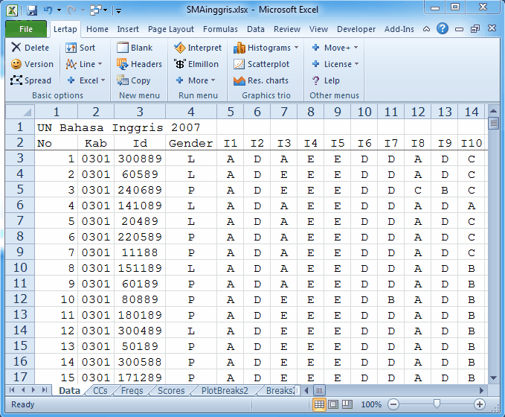
Task: Select Normal view button in status bar
Action: point(320,404)
